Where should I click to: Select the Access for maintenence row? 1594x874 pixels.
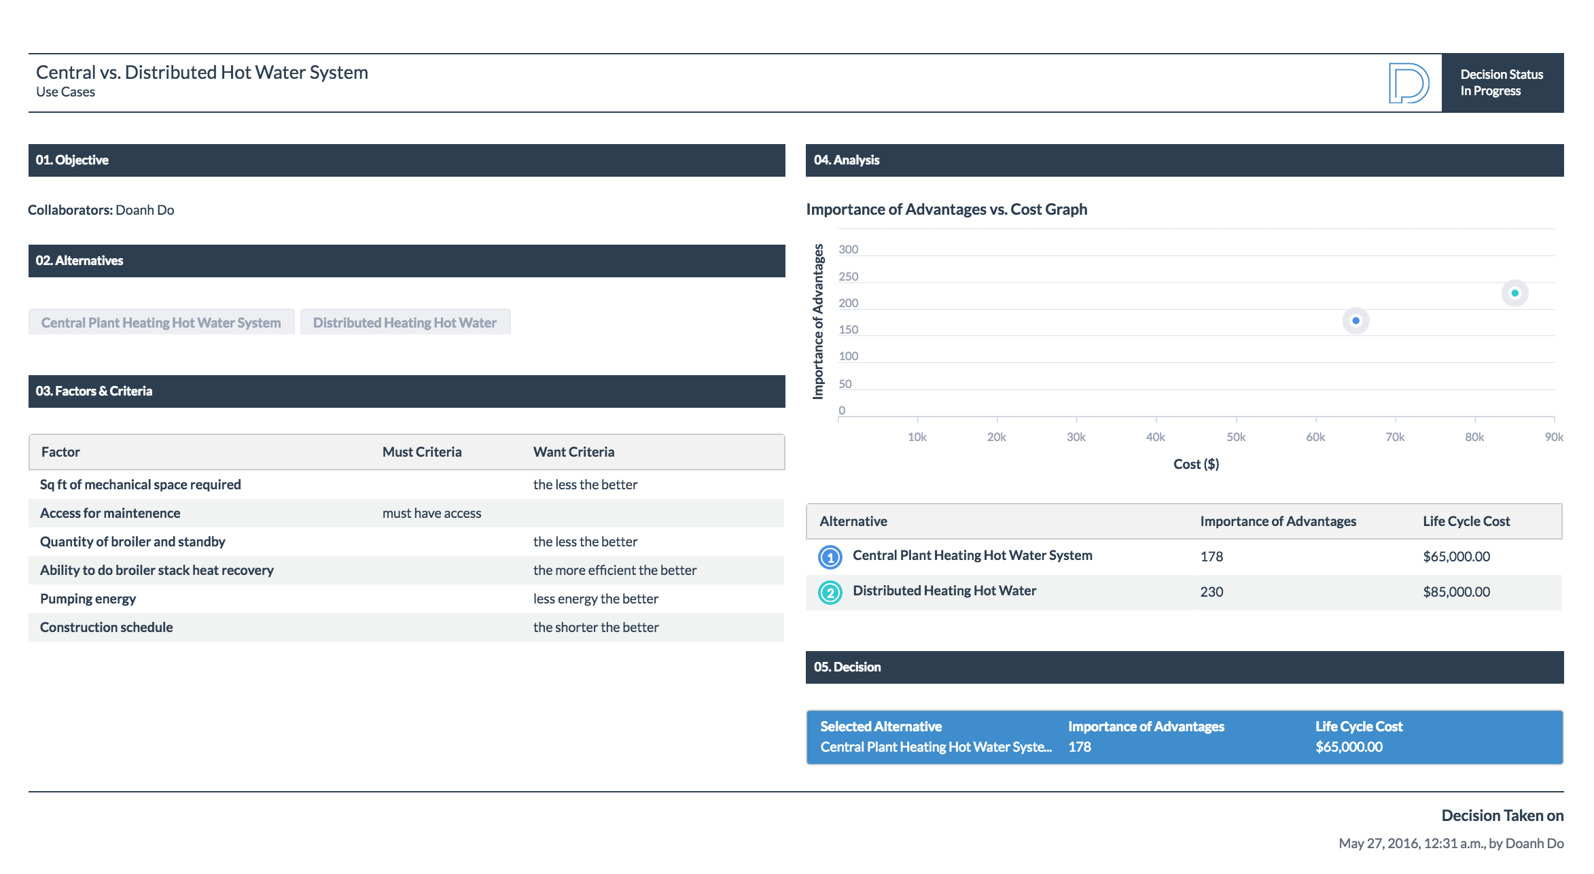[x=406, y=513]
